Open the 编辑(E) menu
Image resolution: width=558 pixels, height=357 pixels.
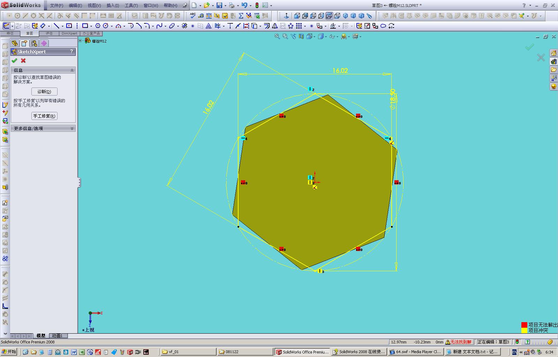(75, 6)
